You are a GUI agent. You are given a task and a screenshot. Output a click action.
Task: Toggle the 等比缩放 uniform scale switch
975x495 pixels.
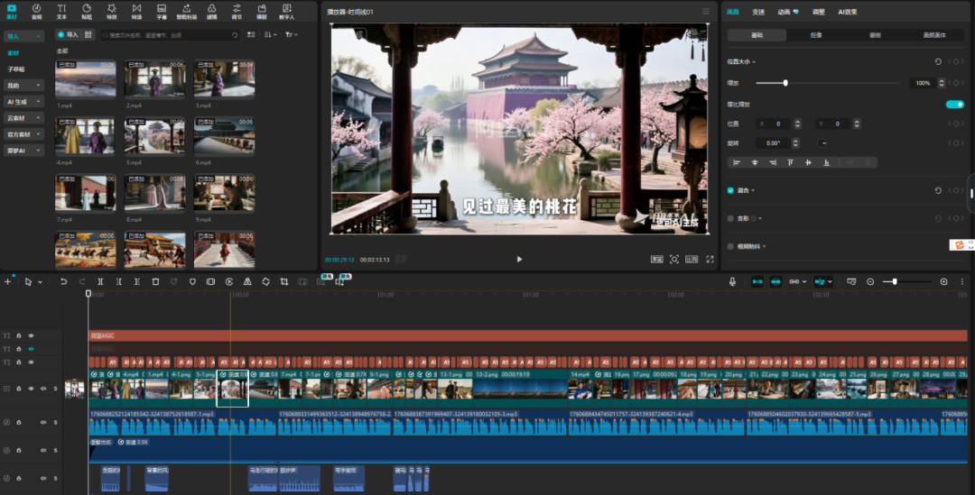pyautogui.click(x=954, y=105)
